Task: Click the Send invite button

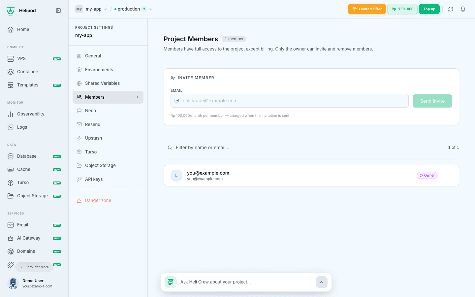Action: tap(432, 101)
